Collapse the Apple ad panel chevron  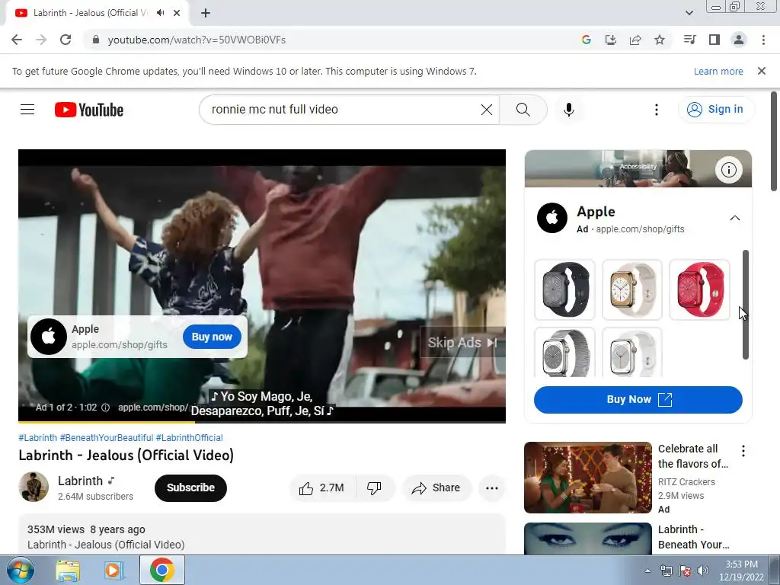tap(735, 218)
